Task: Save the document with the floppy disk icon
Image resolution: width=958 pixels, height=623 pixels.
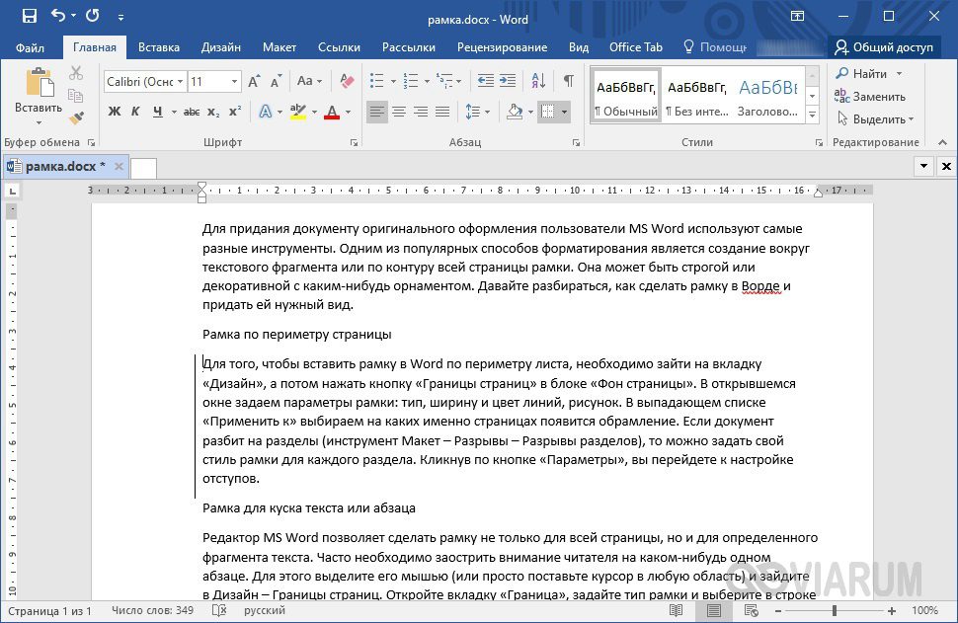Action: pyautogui.click(x=29, y=16)
